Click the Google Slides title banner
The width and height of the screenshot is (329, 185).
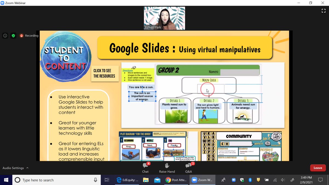185,48
